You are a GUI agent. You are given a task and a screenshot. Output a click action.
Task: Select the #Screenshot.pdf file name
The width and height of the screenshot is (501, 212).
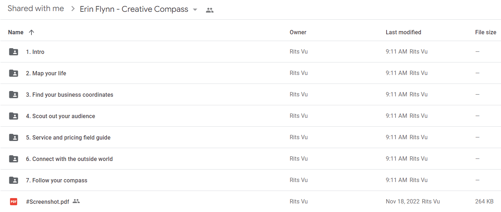click(x=48, y=202)
